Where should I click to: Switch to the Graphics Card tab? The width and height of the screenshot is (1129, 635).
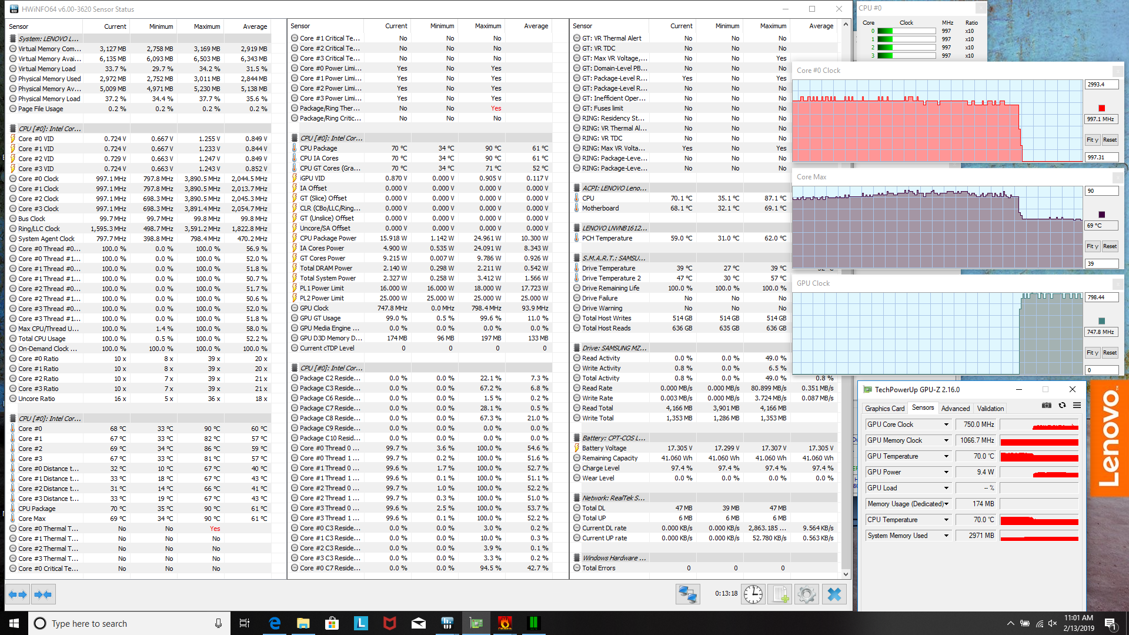884,408
